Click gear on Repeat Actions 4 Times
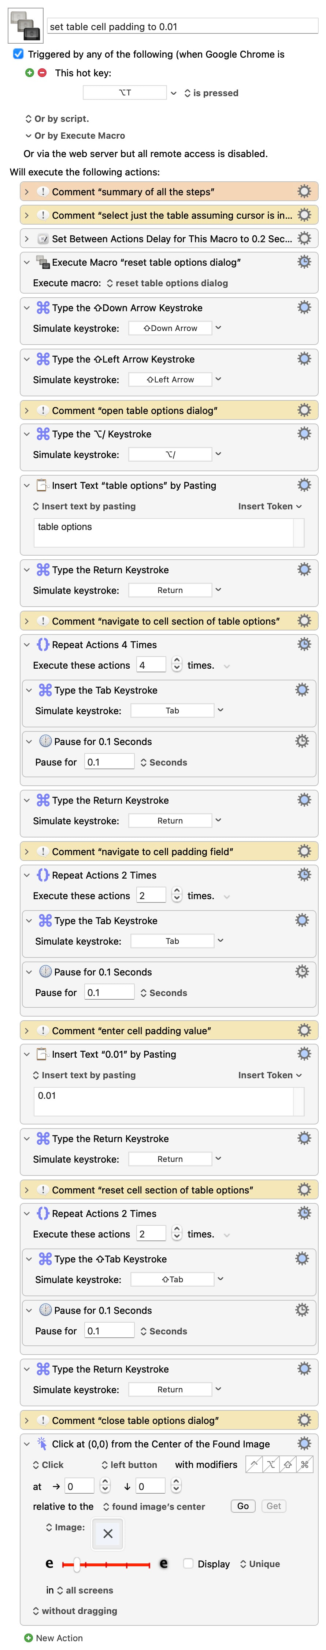 [304, 644]
